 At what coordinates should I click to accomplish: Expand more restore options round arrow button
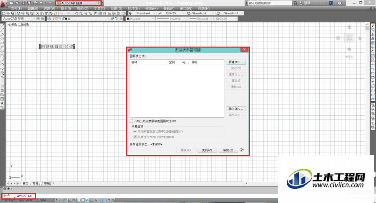click(242, 150)
